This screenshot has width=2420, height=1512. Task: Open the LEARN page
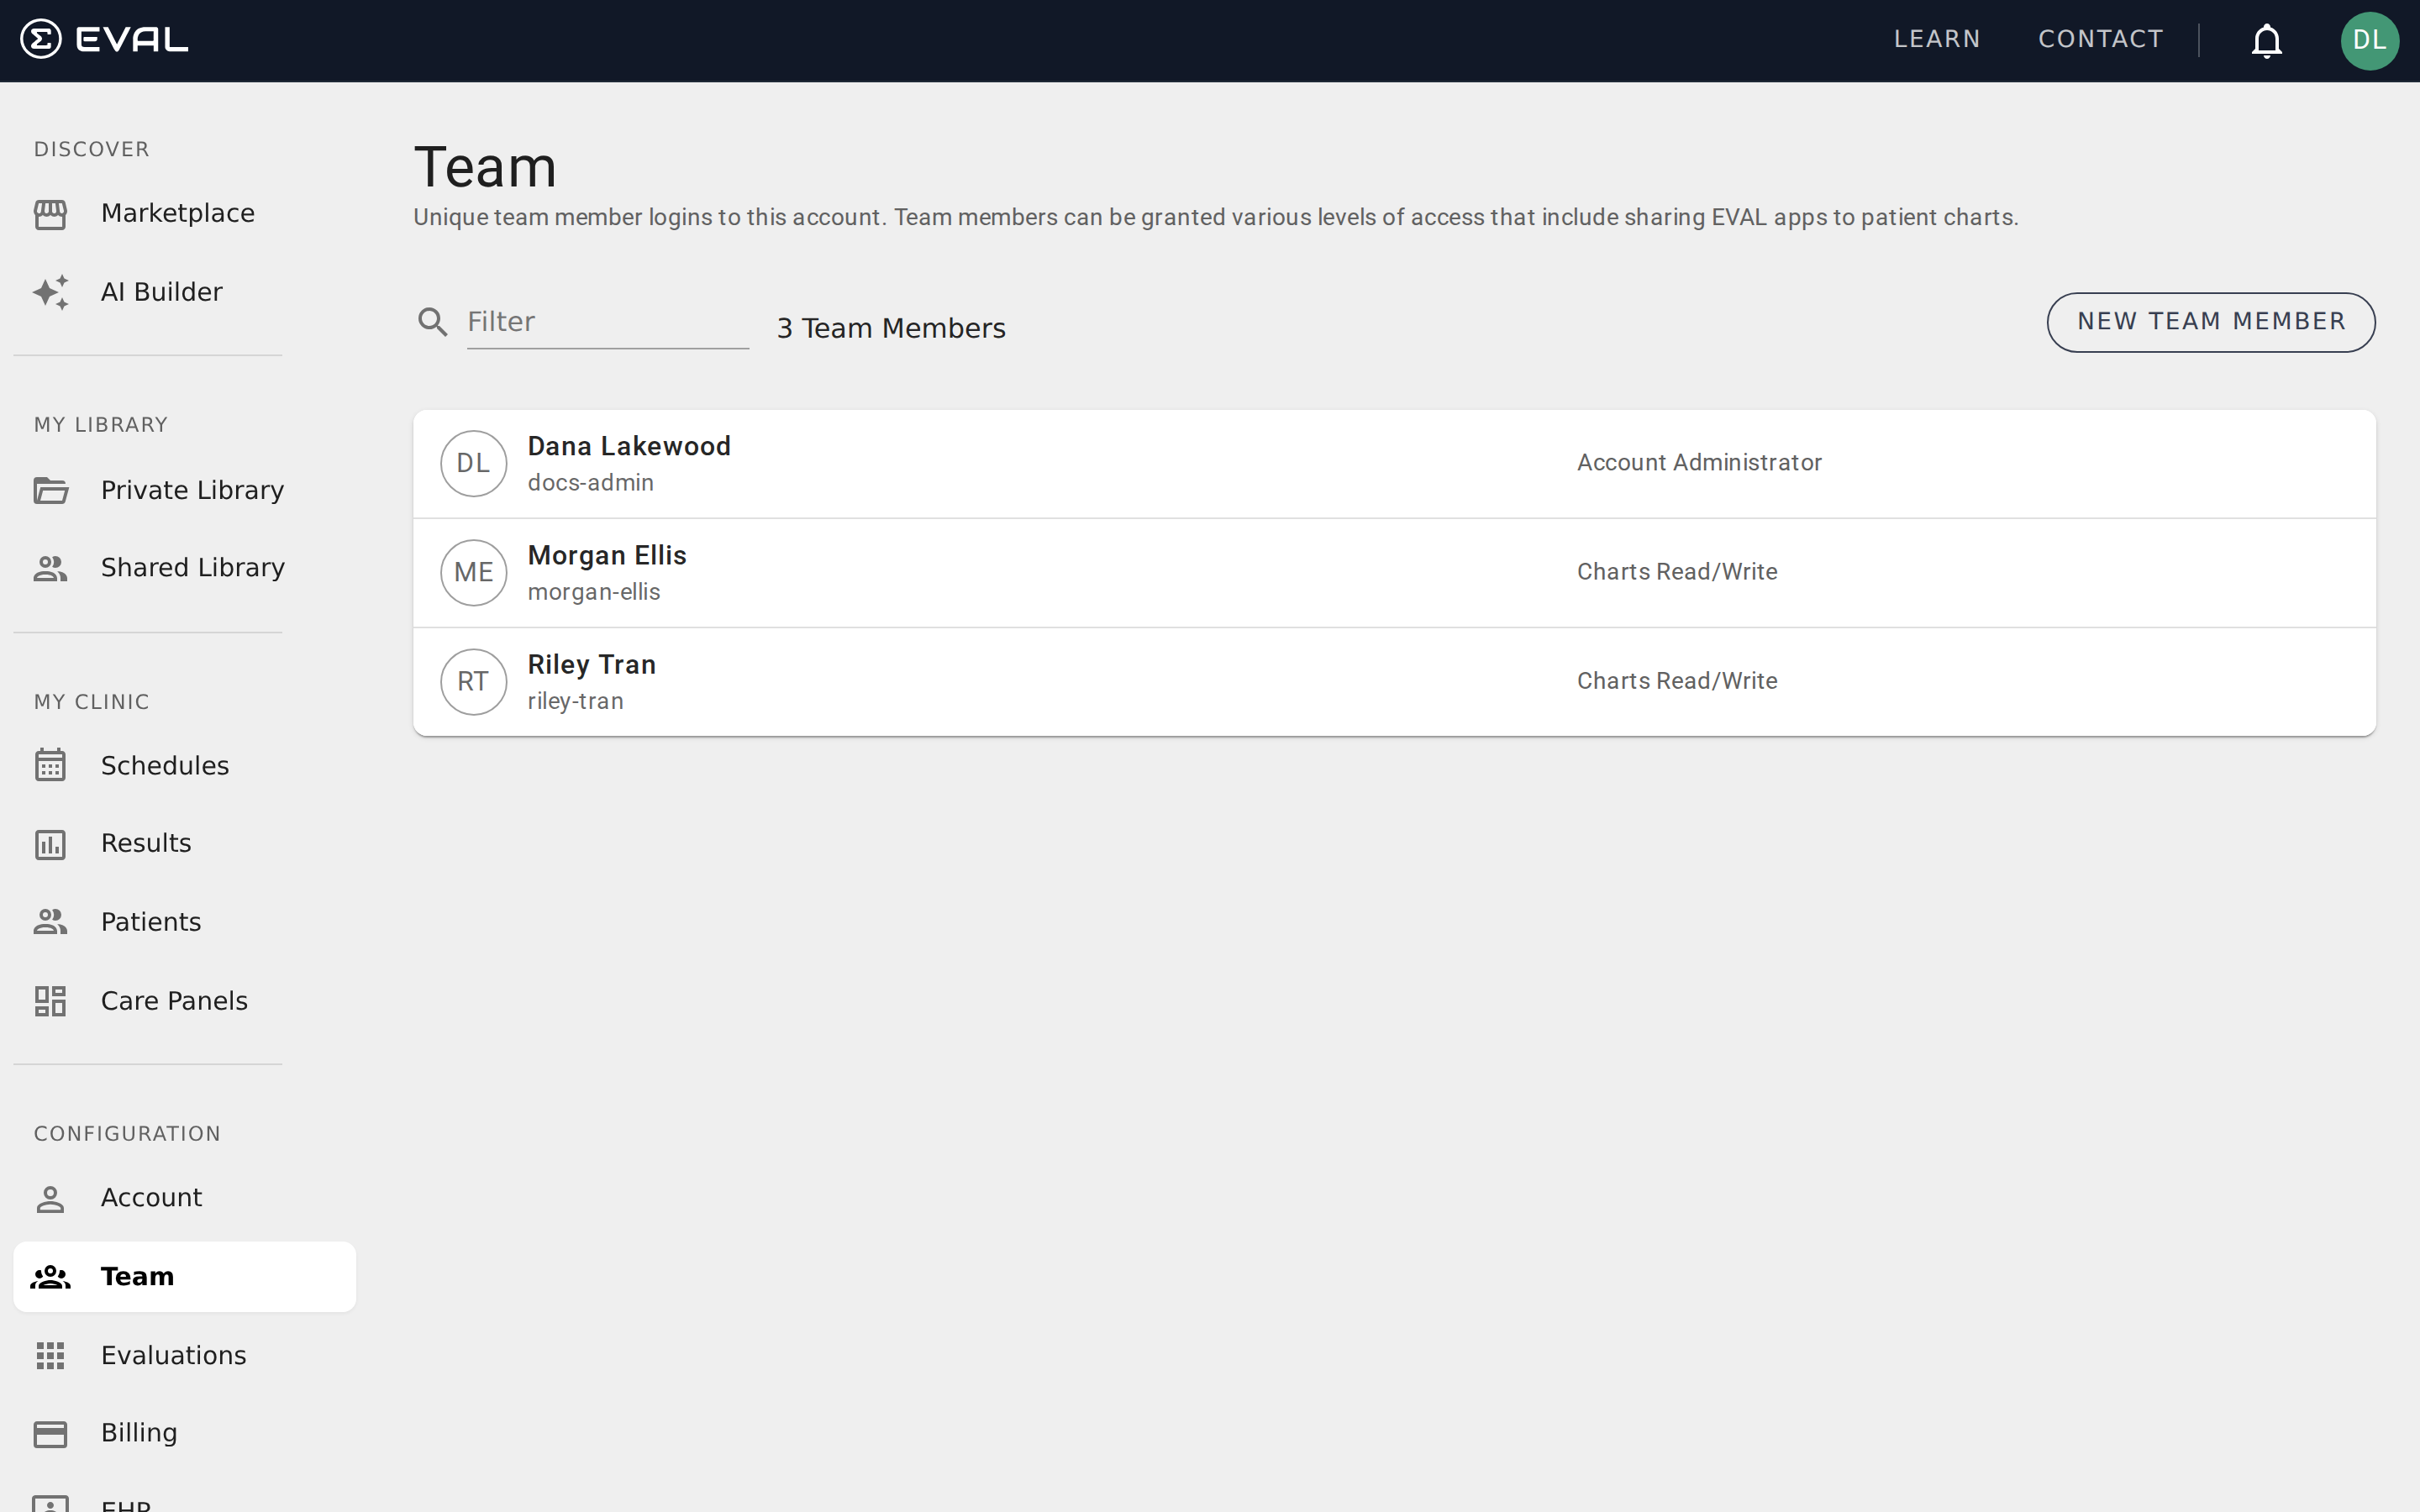[x=1936, y=39]
